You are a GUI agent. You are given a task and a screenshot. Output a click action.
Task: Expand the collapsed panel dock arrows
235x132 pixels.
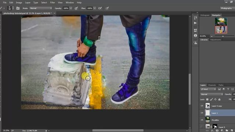pyautogui.click(x=197, y=12)
